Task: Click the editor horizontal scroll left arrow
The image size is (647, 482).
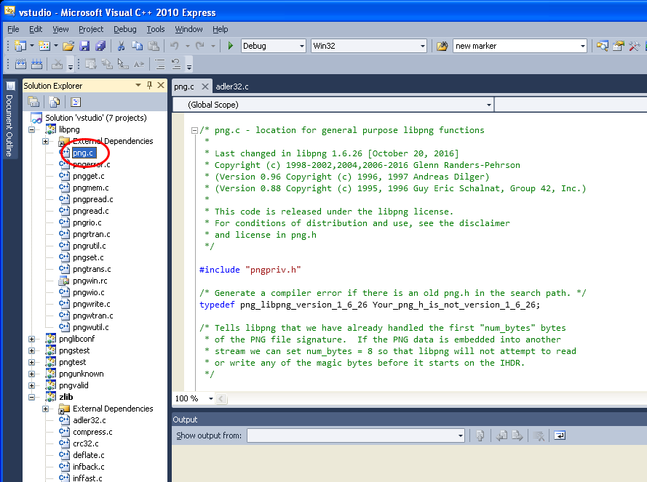Action: (221, 398)
